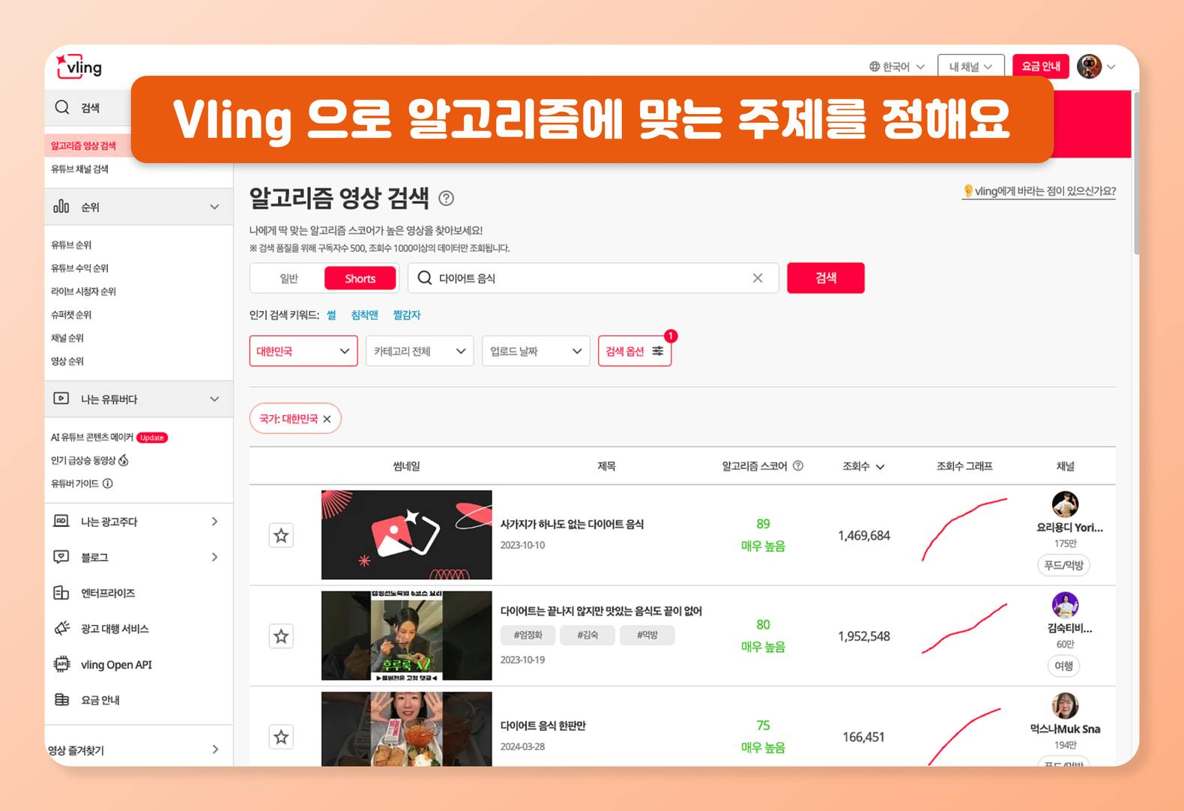
Task: Switch to 일반 video type
Action: coord(289,278)
